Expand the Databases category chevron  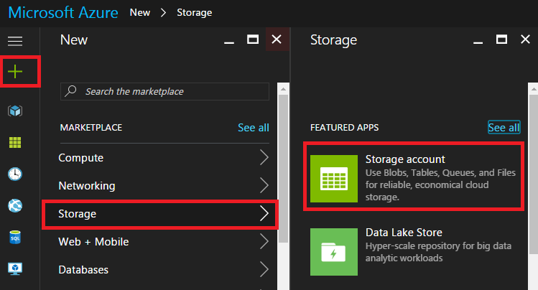pos(264,270)
